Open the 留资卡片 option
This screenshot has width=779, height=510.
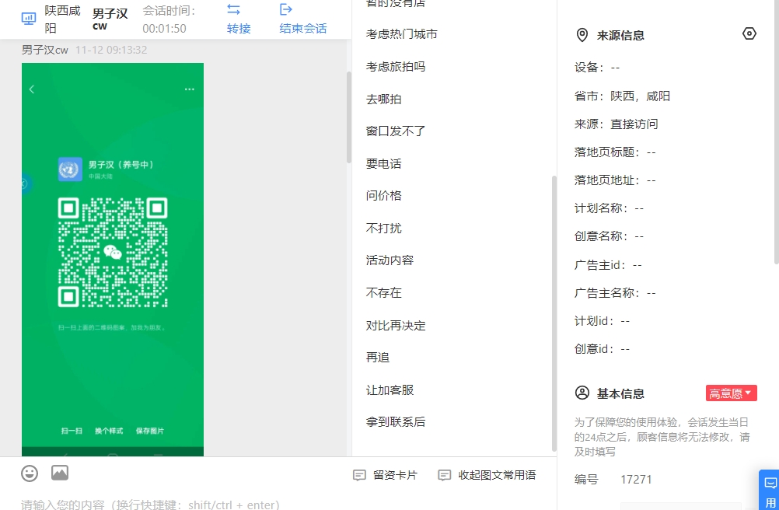[385, 475]
